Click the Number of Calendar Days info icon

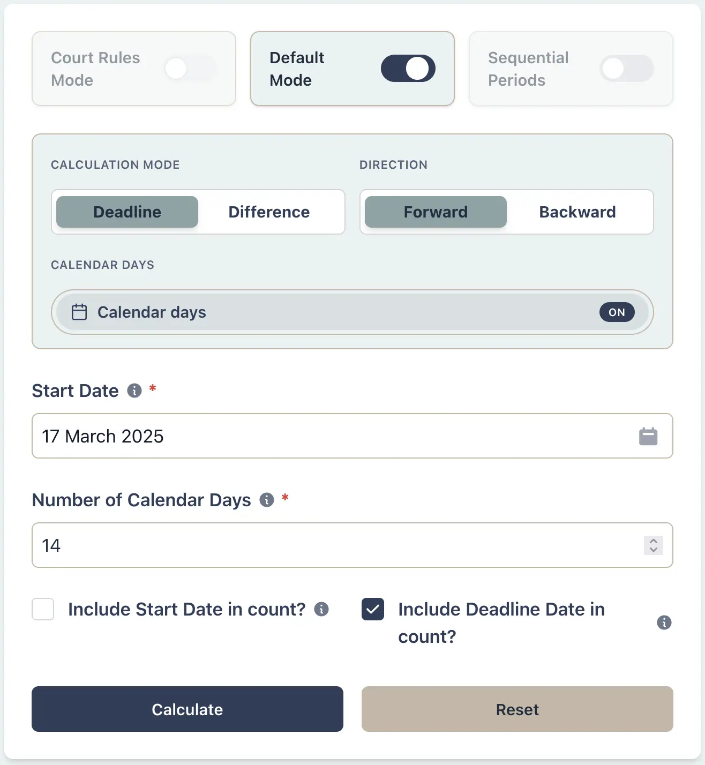click(265, 500)
